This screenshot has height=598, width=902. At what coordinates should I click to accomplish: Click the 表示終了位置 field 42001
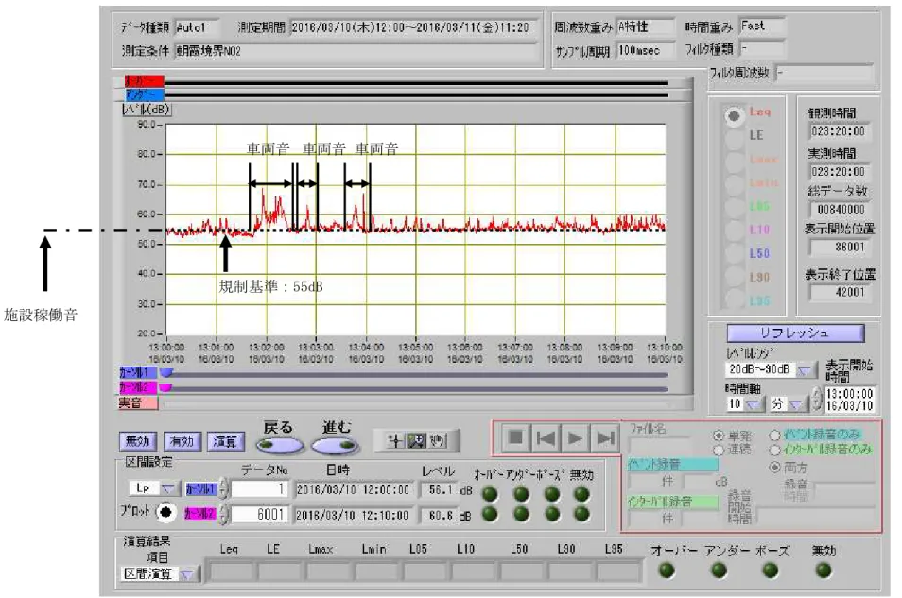840,292
